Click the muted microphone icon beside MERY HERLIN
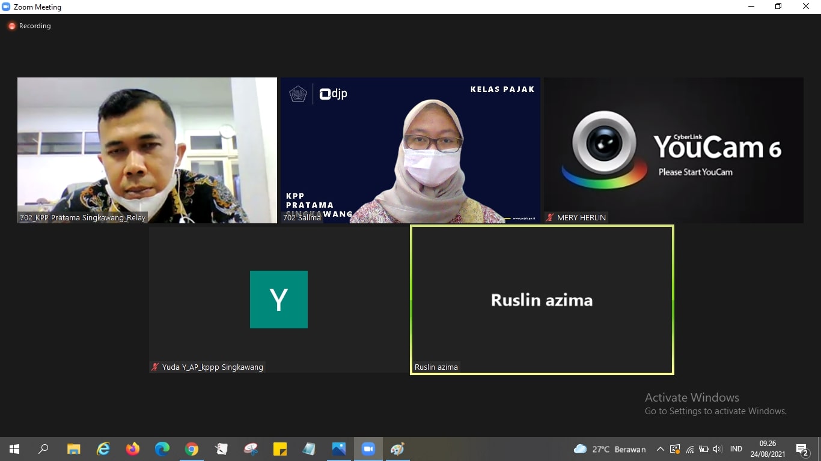Screen dimensions: 821x461 550,218
